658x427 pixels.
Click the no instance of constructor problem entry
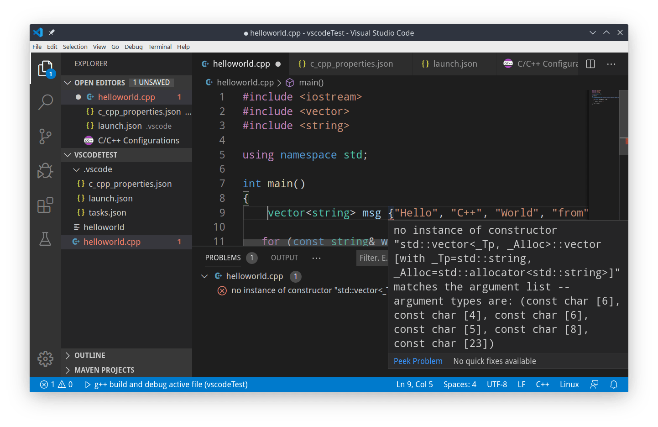coord(303,290)
